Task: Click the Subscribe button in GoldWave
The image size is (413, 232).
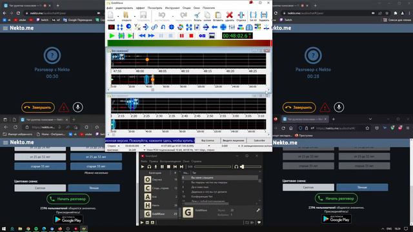Action: tap(259, 140)
